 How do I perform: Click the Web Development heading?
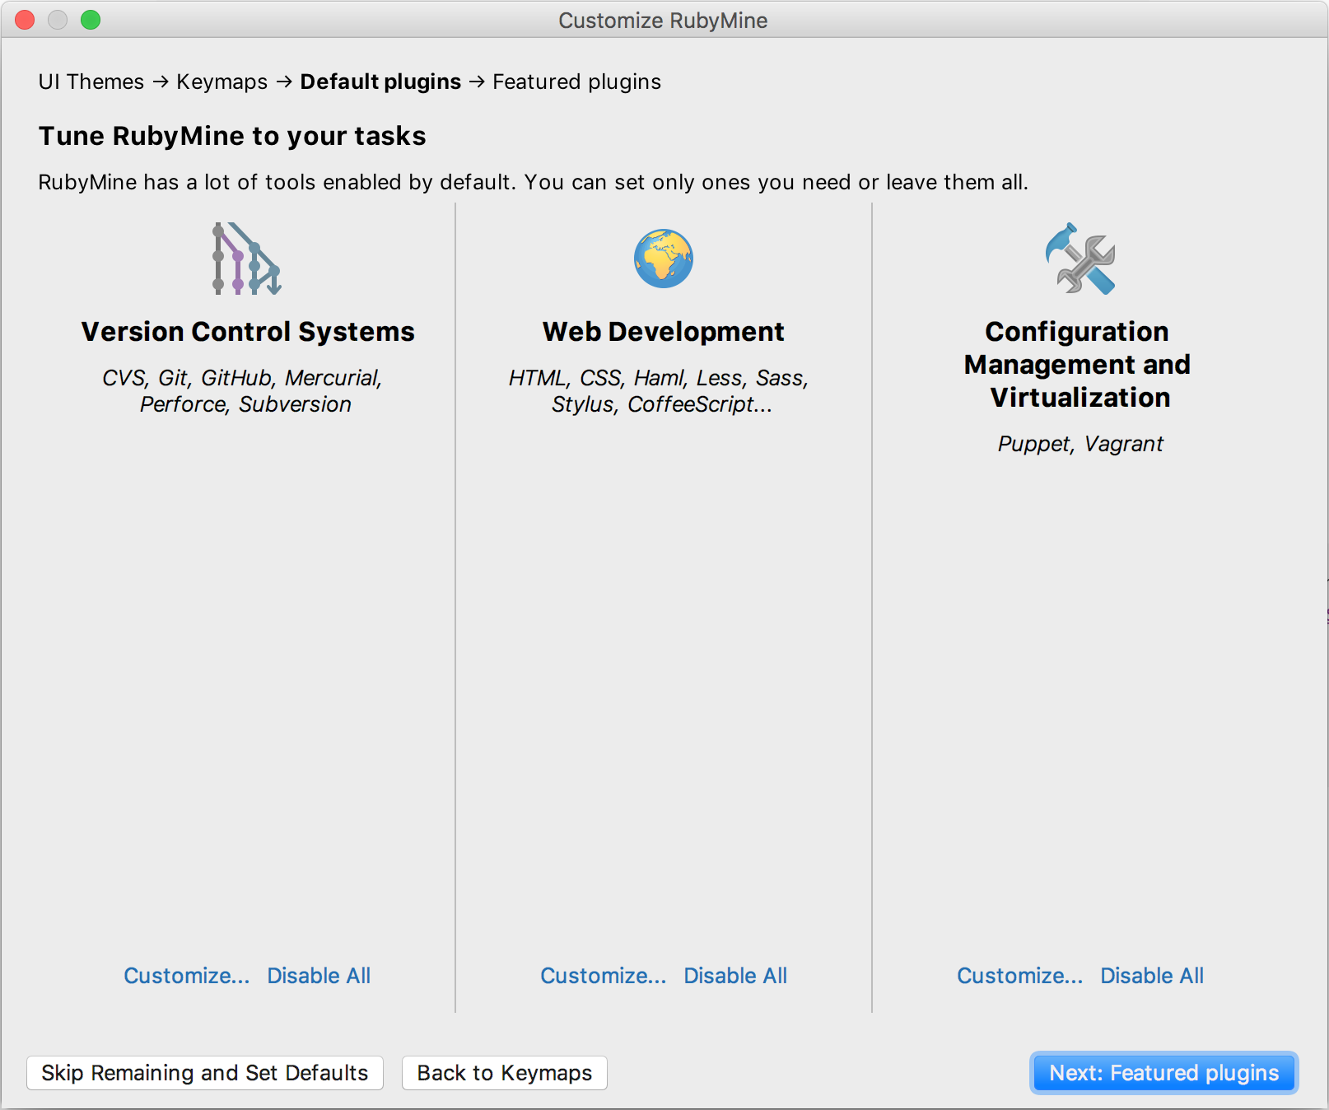tap(664, 331)
